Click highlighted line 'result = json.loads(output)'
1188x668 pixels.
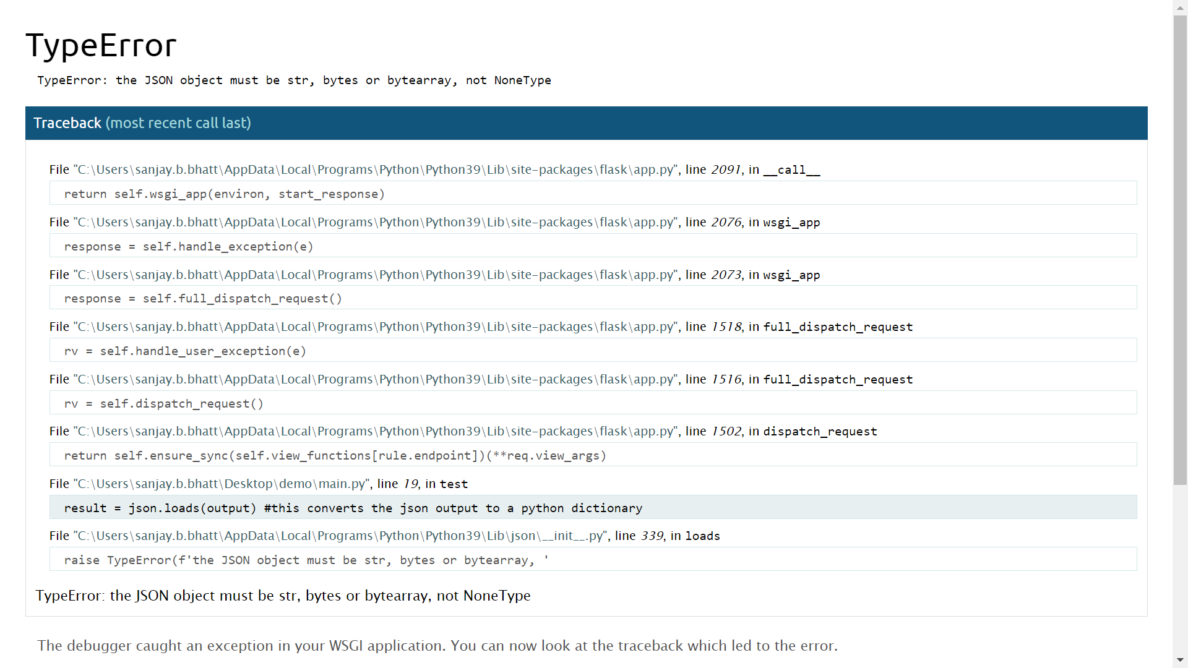click(593, 508)
